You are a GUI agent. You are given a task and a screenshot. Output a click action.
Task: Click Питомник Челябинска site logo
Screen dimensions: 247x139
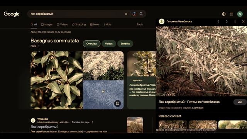161,22
